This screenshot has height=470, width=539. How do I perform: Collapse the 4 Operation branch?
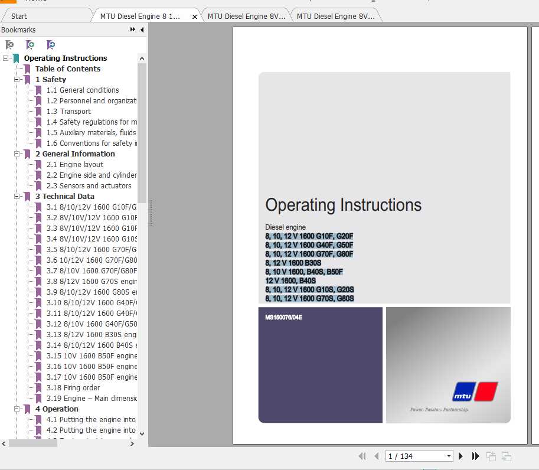[x=17, y=409]
